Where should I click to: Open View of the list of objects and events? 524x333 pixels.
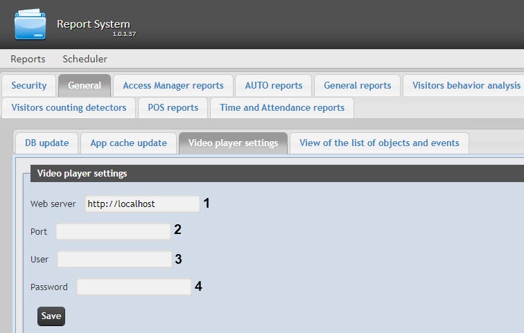coord(379,143)
